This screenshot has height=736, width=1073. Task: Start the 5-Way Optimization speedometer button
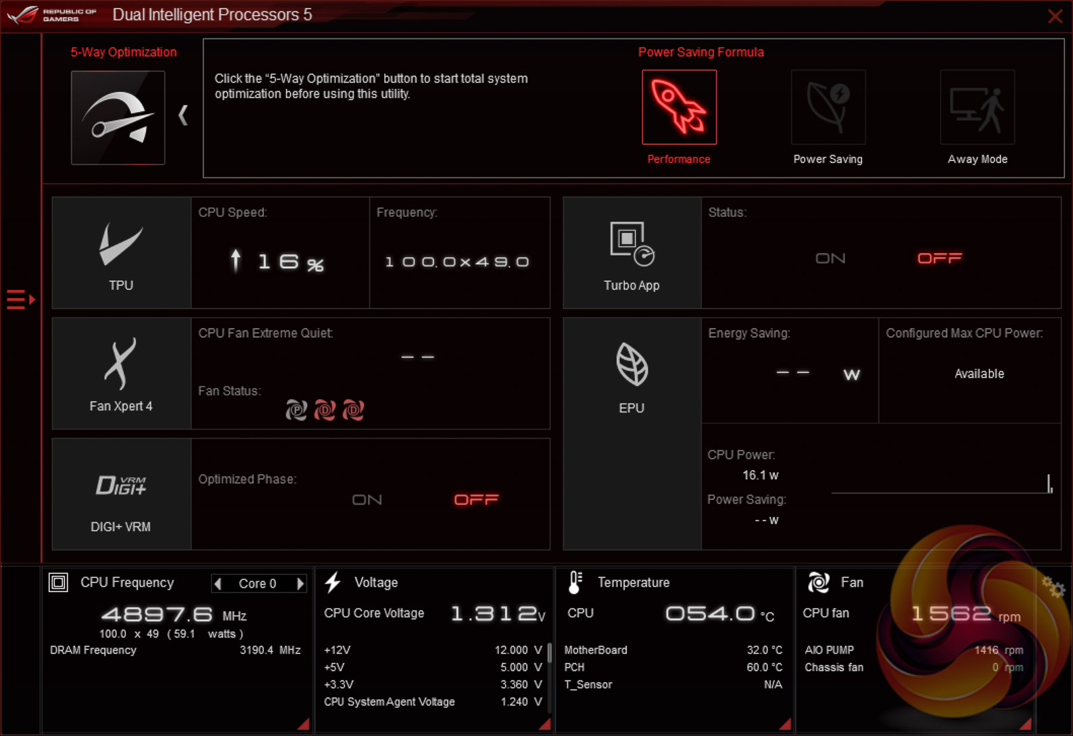pyautogui.click(x=118, y=118)
